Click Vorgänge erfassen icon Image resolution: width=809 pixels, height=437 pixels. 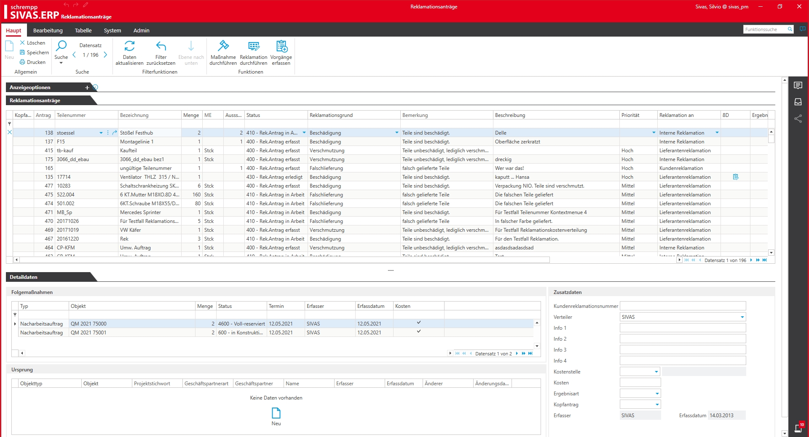pyautogui.click(x=281, y=46)
